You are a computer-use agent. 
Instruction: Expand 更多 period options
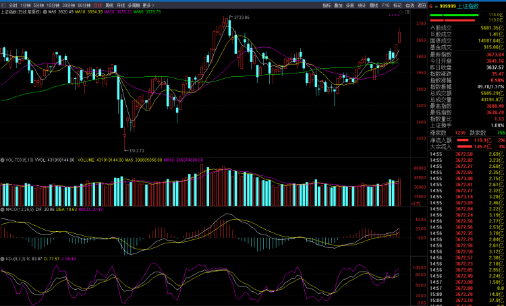click(148, 5)
